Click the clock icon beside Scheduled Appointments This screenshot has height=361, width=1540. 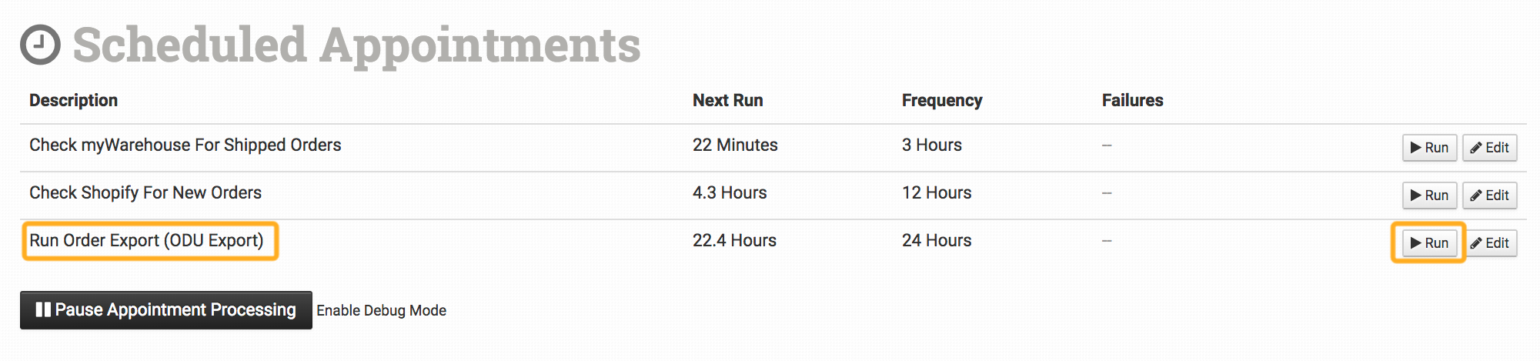click(40, 45)
